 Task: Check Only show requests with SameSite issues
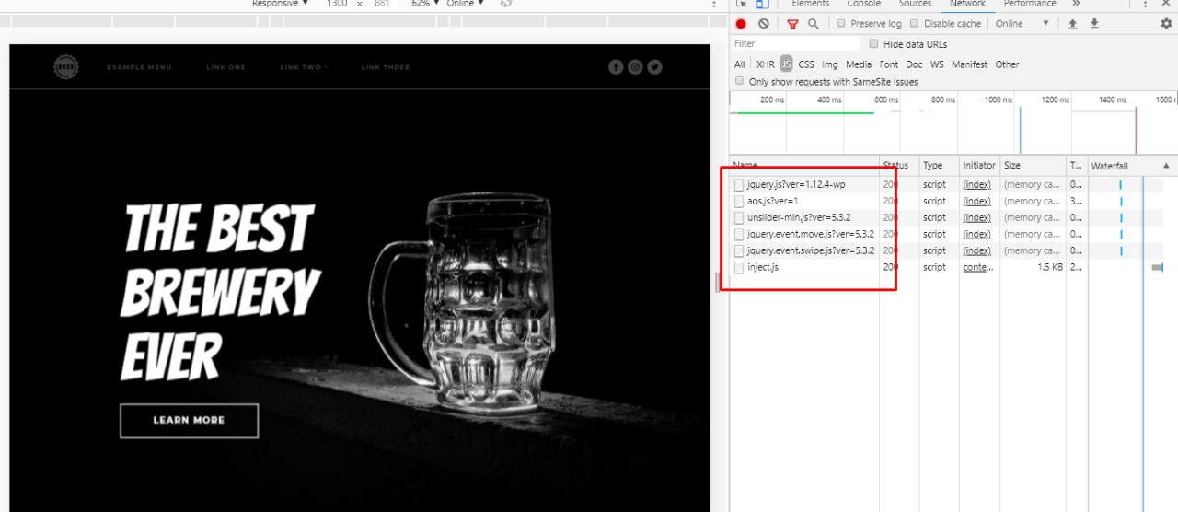tap(739, 81)
